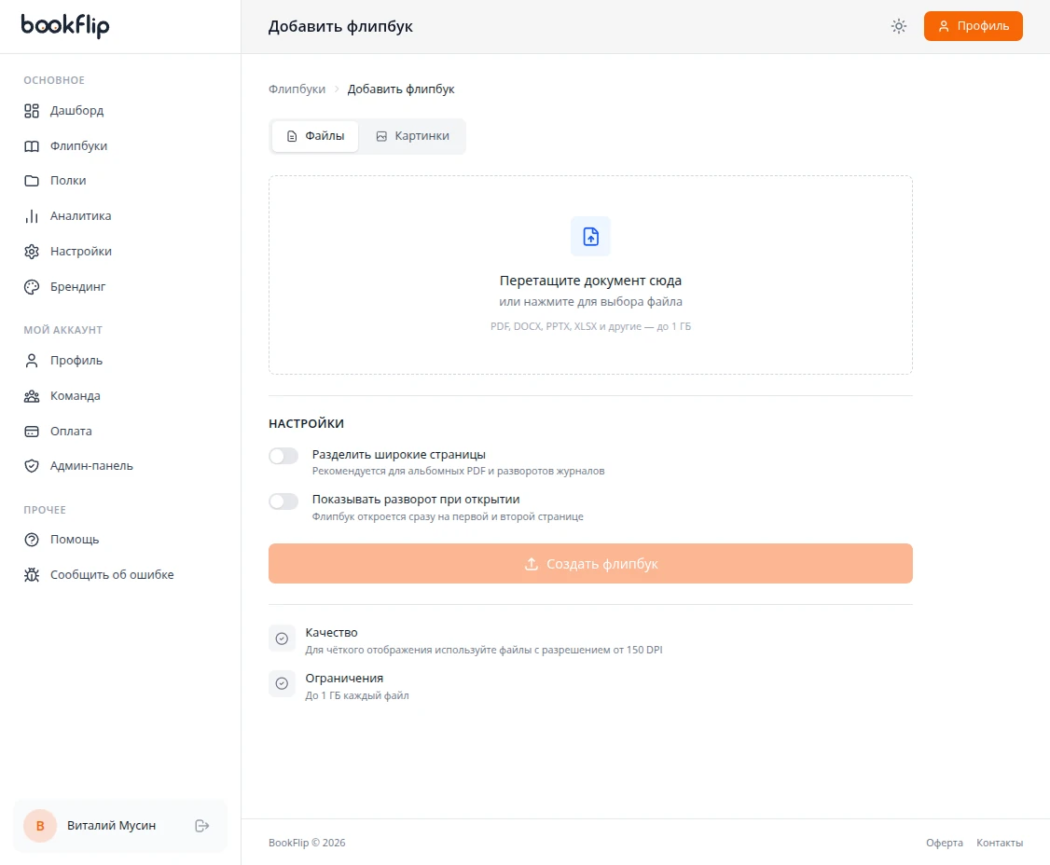Viewport: 1050px width, 865px height.
Task: Open the Контакты footer link
Action: pyautogui.click(x=999, y=843)
